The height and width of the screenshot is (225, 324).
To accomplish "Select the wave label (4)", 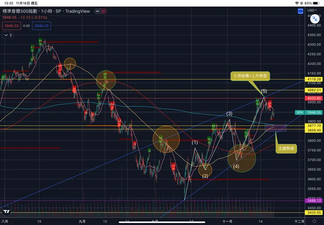I will pos(236,166).
